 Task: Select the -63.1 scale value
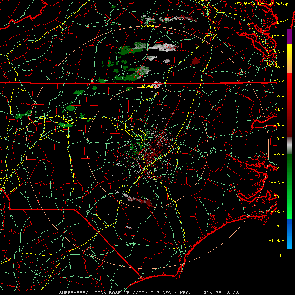tap(278, 197)
